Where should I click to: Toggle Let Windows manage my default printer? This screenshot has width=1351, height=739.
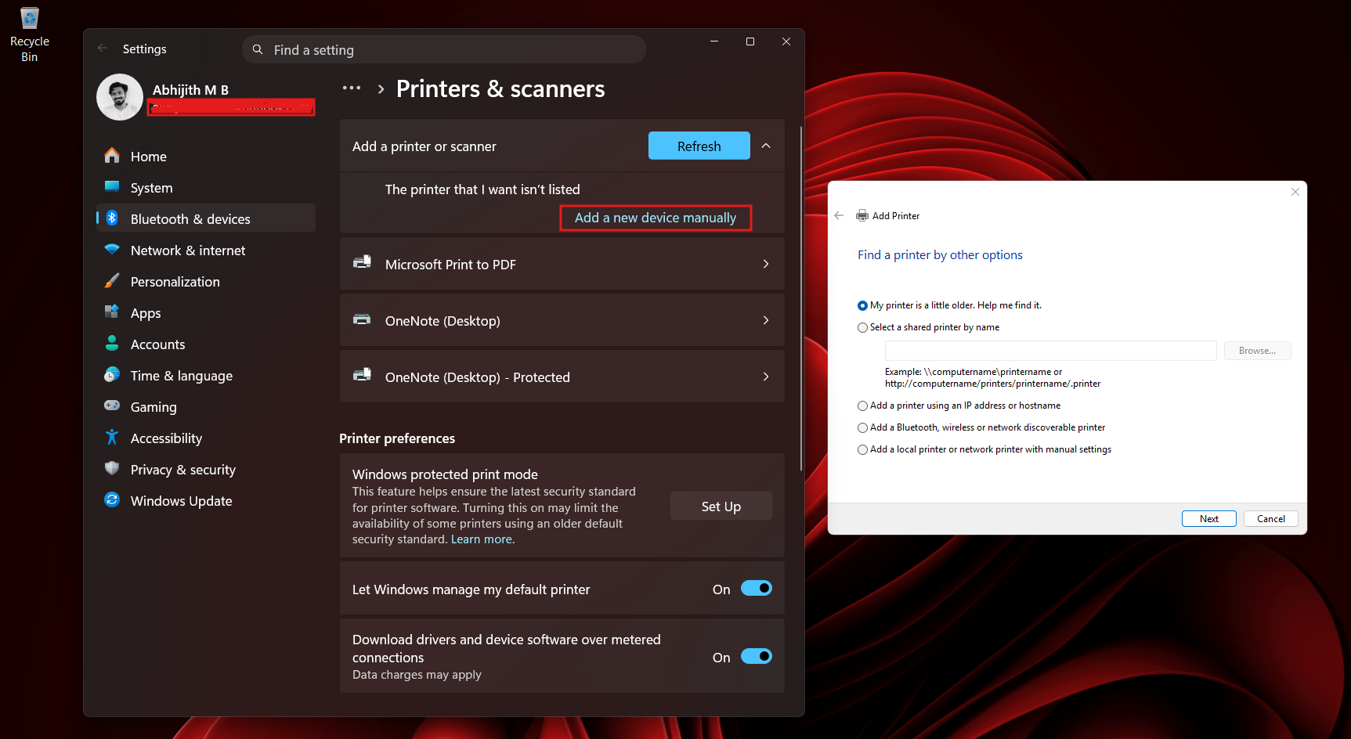pos(757,588)
